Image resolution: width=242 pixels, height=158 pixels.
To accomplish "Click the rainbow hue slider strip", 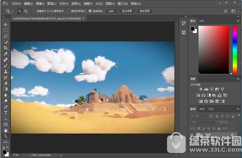I will pos(235,50).
